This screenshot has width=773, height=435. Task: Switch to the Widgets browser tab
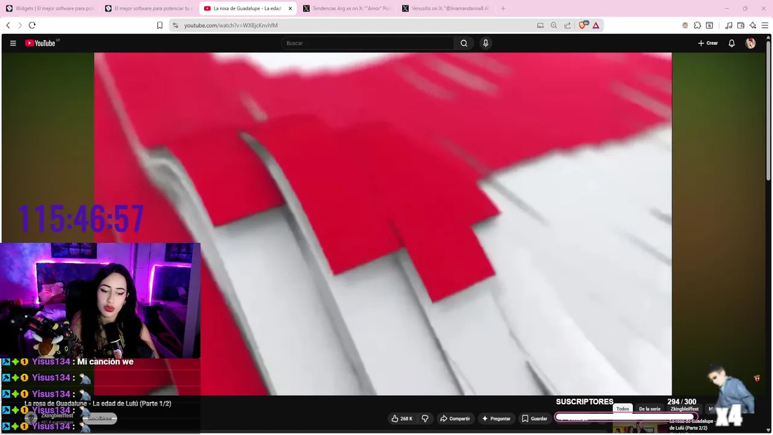click(x=50, y=8)
